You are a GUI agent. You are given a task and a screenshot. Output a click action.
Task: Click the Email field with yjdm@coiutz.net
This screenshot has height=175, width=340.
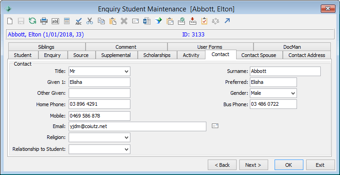pyautogui.click(x=137, y=126)
